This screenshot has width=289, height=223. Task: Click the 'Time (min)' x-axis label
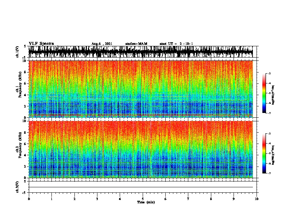[146, 202]
